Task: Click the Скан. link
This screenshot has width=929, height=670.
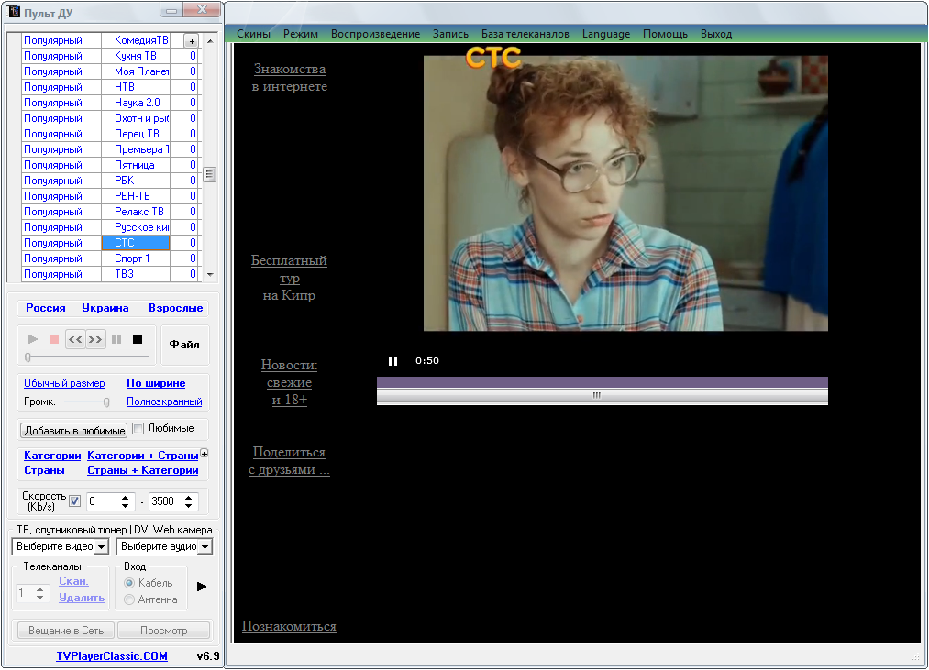Action: coord(73,581)
